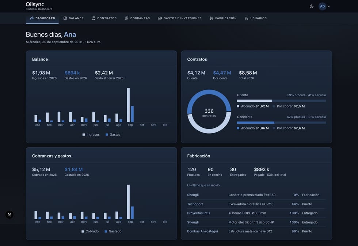Viewport: 358px width, 246px height.
Task: Click the Oilsync logo title
Action: click(35, 4)
